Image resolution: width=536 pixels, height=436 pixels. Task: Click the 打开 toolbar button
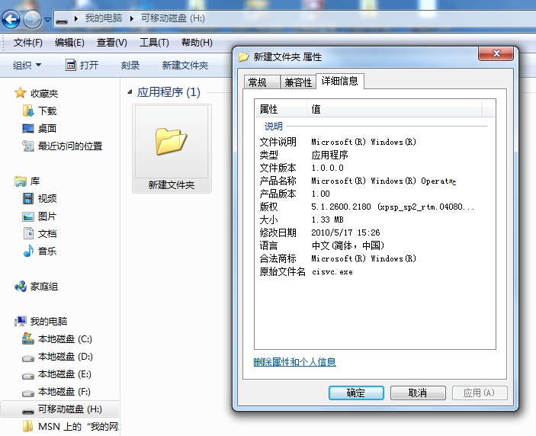(x=82, y=65)
